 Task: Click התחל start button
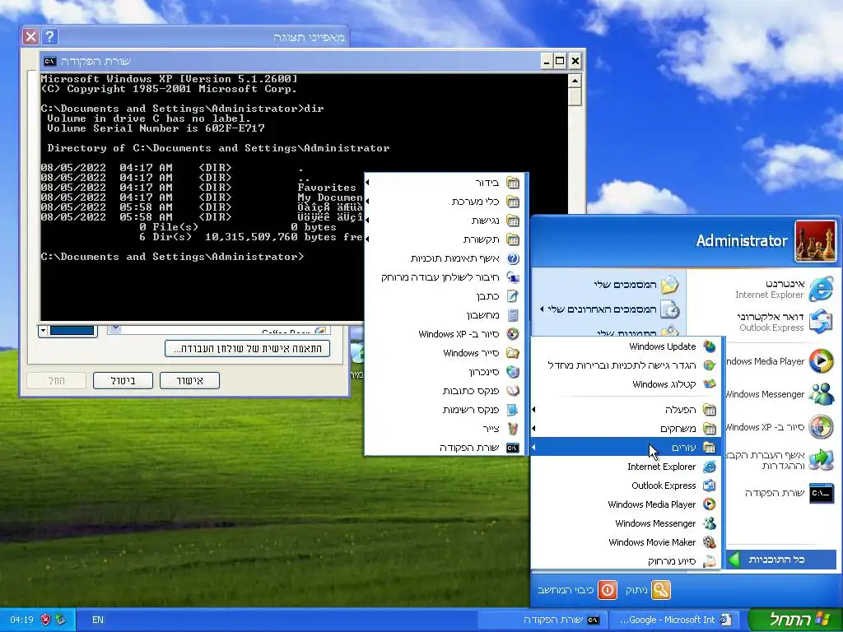[x=794, y=620]
